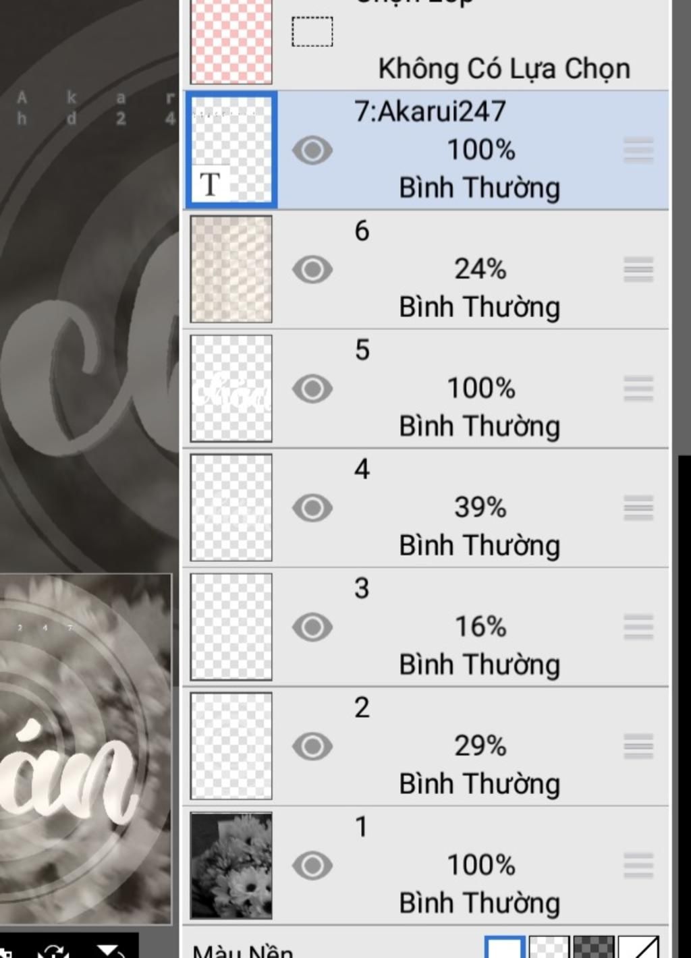Toggle visibility of layer 6
Image resolution: width=691 pixels, height=958 pixels.
coord(312,269)
